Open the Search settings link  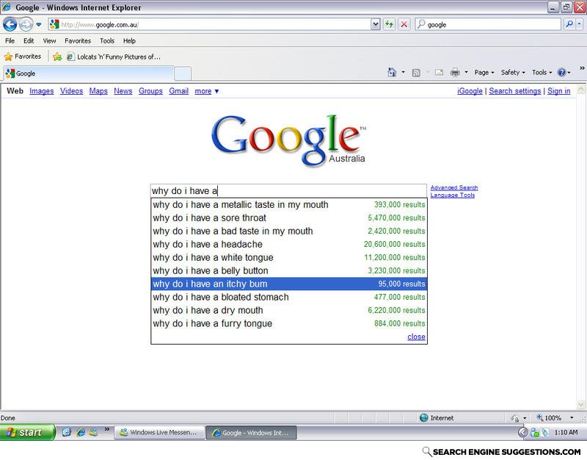515,91
